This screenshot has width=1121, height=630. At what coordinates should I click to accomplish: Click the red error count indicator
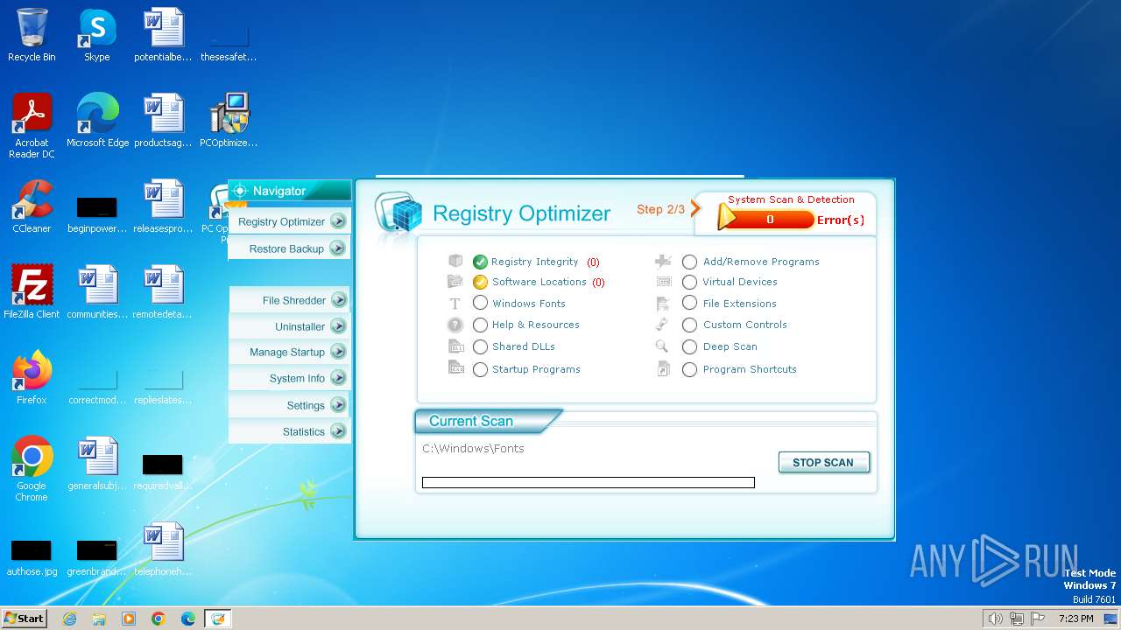click(767, 220)
